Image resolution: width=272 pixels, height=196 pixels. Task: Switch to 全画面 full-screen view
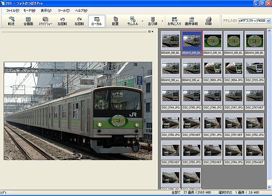tap(28, 21)
